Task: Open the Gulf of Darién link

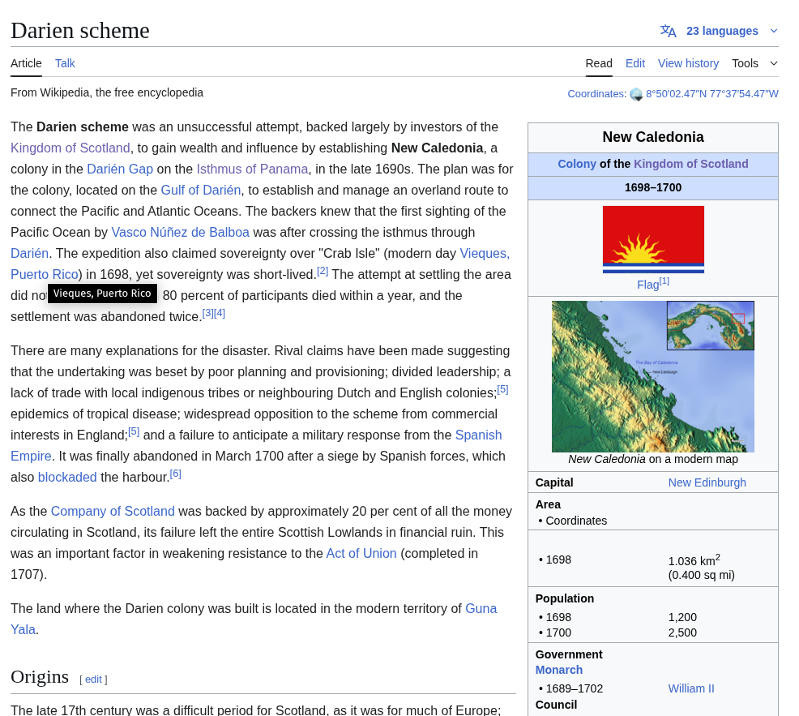Action: point(201,191)
